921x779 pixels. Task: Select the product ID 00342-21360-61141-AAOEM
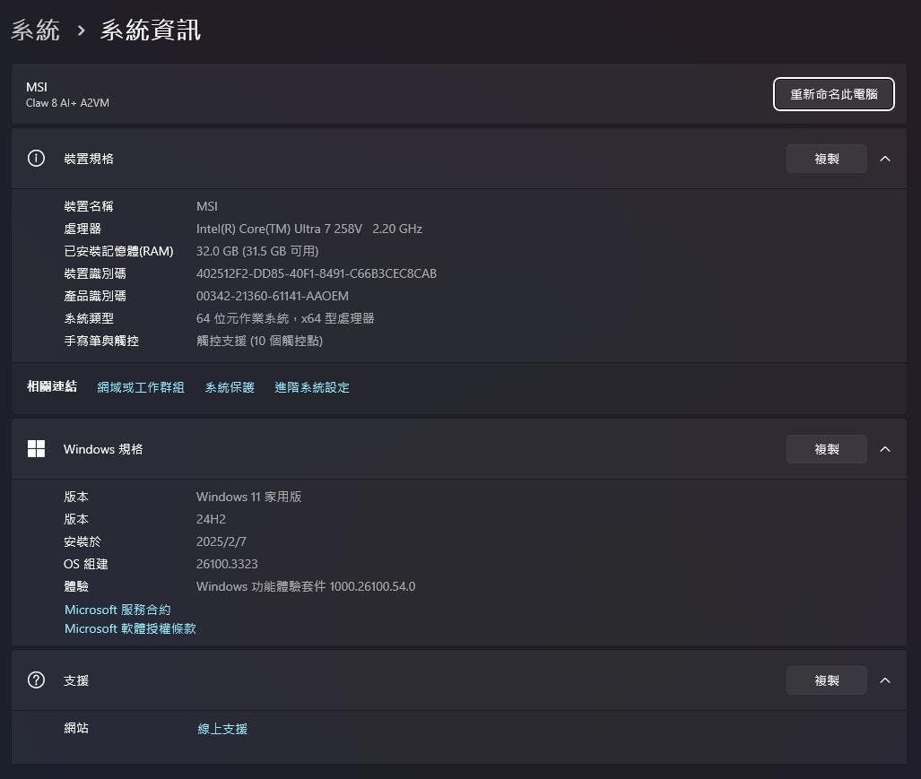click(x=273, y=296)
